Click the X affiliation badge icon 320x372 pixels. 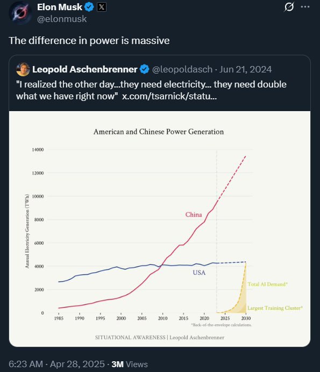tap(102, 7)
